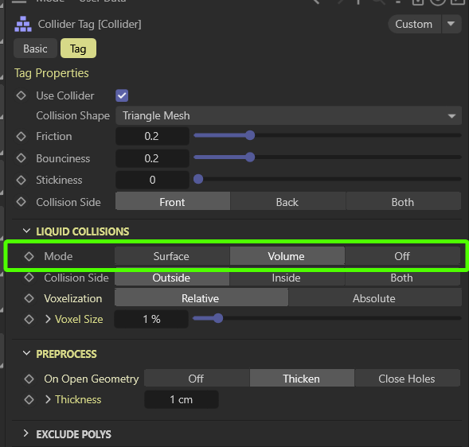Expand the EXCLUDE POLYS section
The image size is (469, 447).
[26, 433]
